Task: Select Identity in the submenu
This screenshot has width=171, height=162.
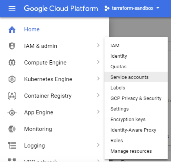Action: (x=136, y=56)
